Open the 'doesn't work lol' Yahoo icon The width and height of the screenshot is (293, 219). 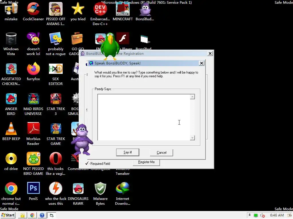tap(33, 39)
